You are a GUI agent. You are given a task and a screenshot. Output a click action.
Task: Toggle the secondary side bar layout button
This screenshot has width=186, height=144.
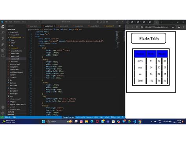click(x=104, y=22)
